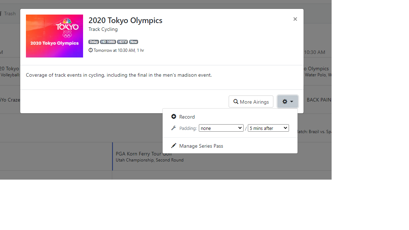Image resolution: width=409 pixels, height=230 pixels.
Task: Expand the '5 mins after' padding dropdown
Action: click(268, 128)
